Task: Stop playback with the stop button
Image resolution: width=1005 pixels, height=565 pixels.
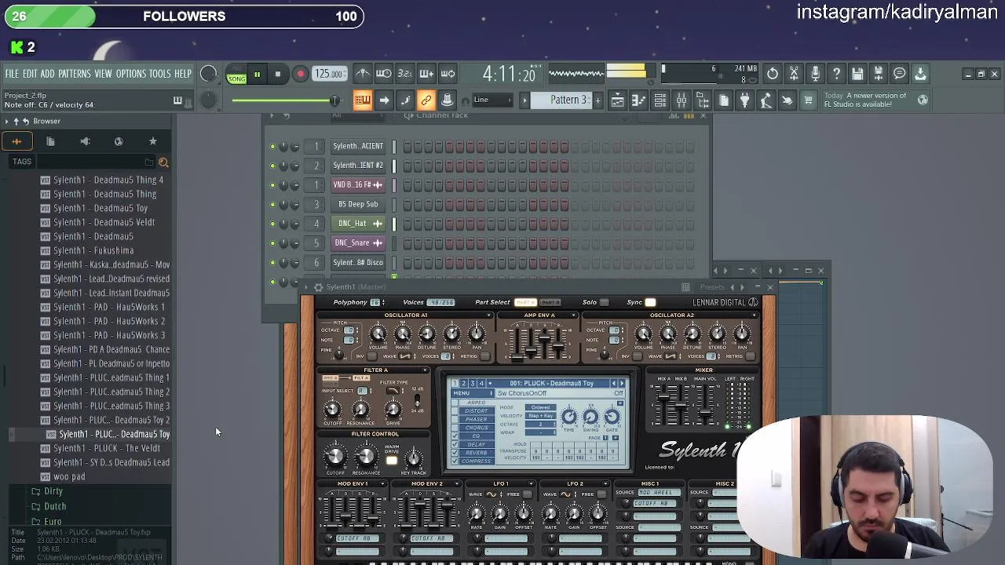Action: click(277, 75)
